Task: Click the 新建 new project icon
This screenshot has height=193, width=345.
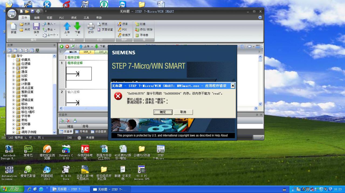Action: coord(13,26)
